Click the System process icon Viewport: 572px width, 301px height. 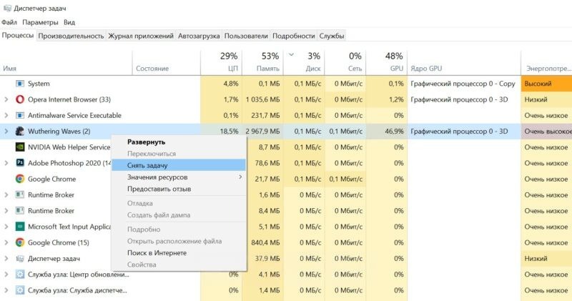(20, 84)
